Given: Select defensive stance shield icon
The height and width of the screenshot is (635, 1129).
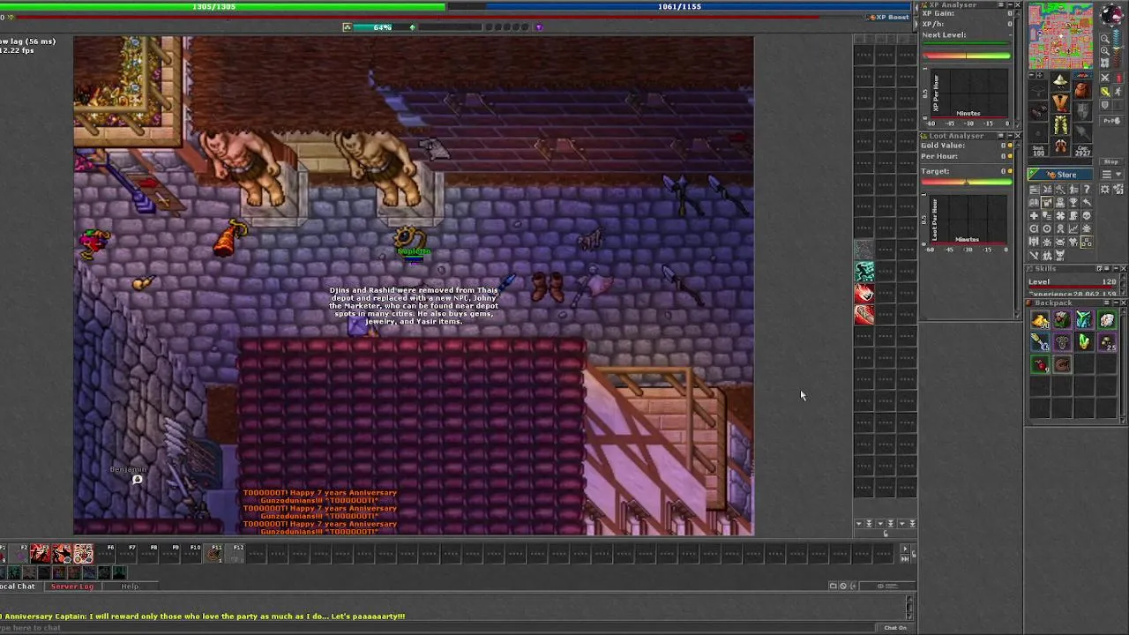Looking at the screenshot, I should pyautogui.click(x=1105, y=105).
